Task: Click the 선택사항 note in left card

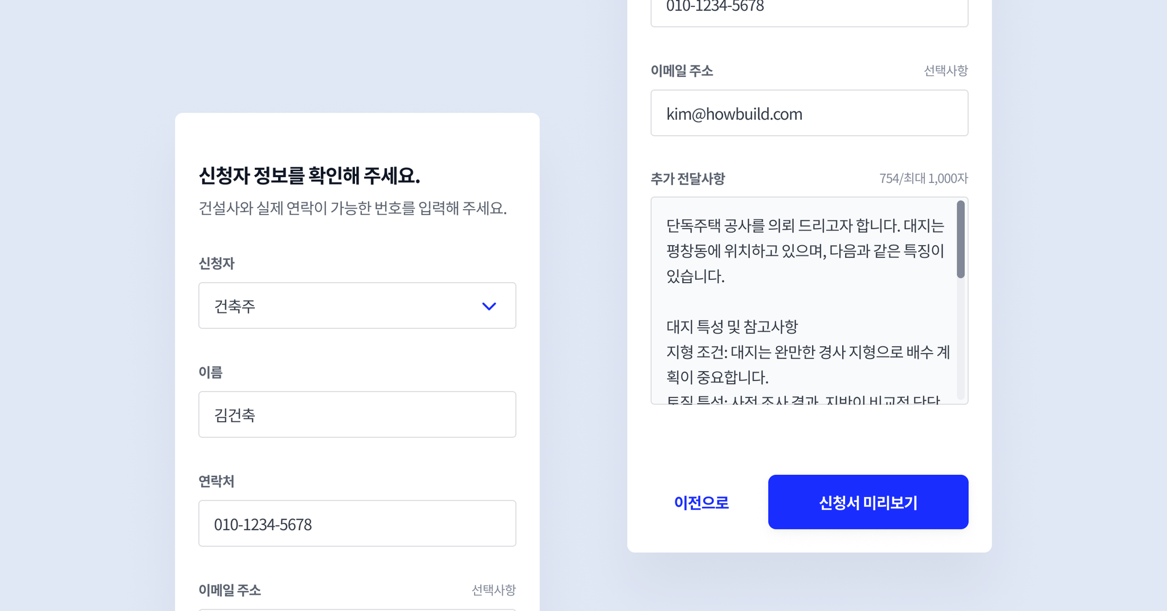Action: (494, 590)
